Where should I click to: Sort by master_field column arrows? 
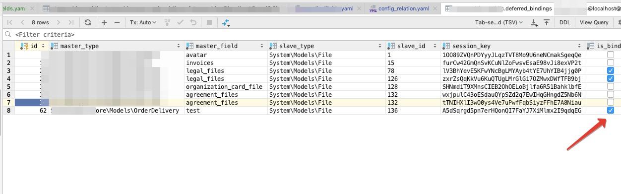(262, 46)
